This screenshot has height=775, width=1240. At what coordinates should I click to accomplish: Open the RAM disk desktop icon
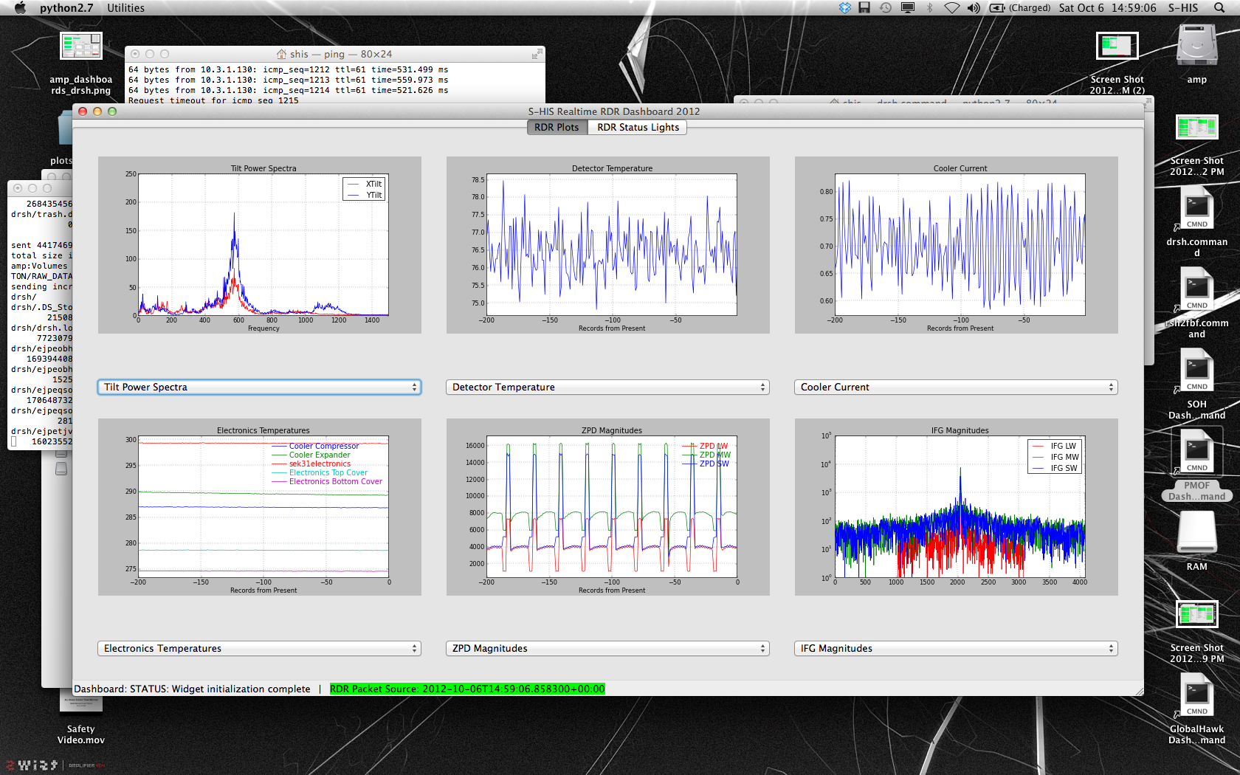point(1196,531)
